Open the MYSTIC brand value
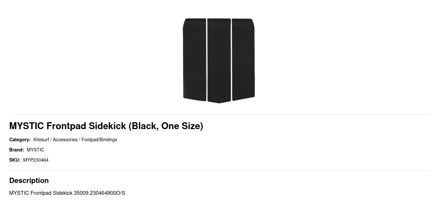Screen dimensions: 436x206 coord(35,150)
